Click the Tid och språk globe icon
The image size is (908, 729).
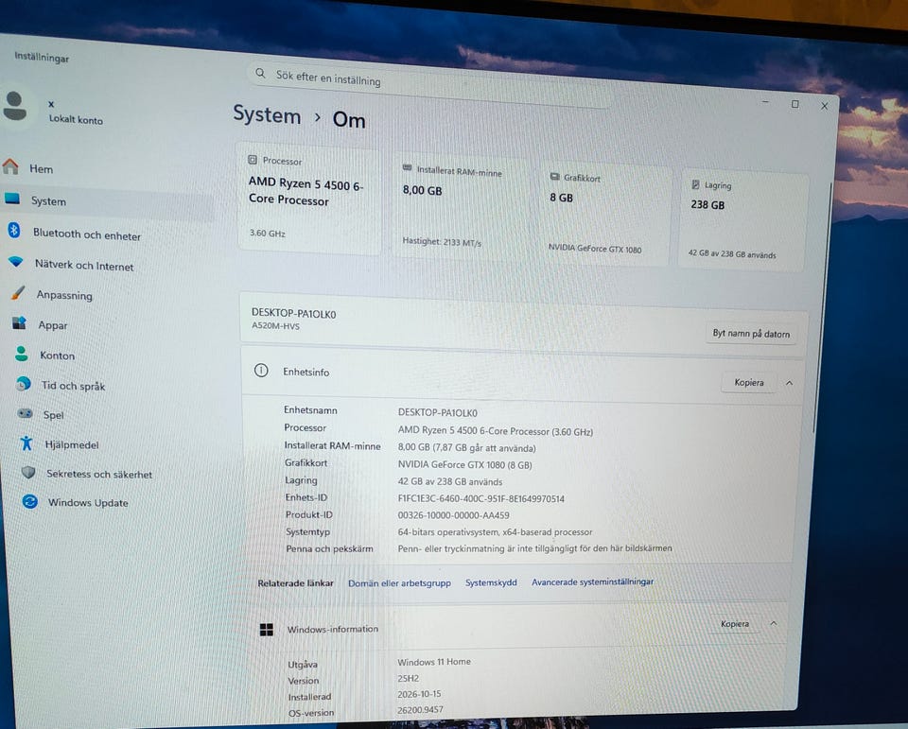[23, 383]
